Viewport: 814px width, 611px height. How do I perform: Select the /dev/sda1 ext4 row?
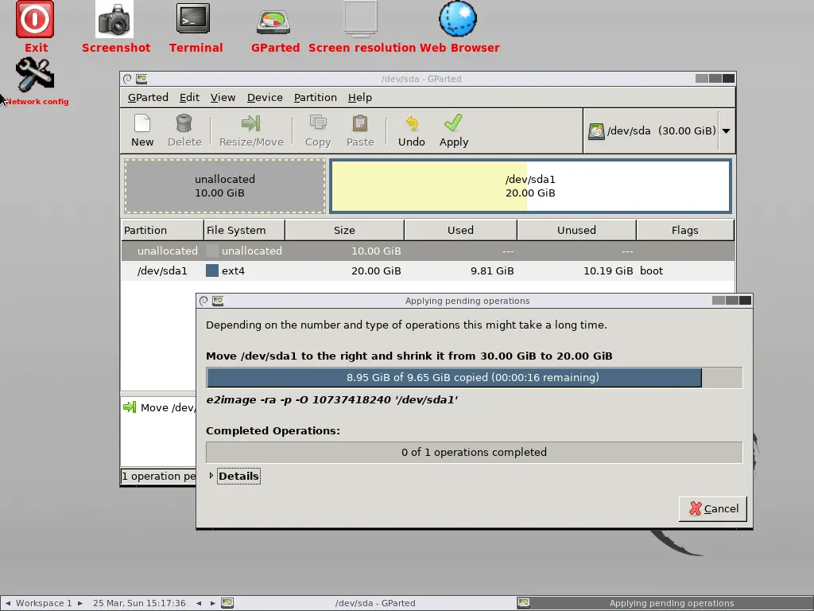pos(428,270)
